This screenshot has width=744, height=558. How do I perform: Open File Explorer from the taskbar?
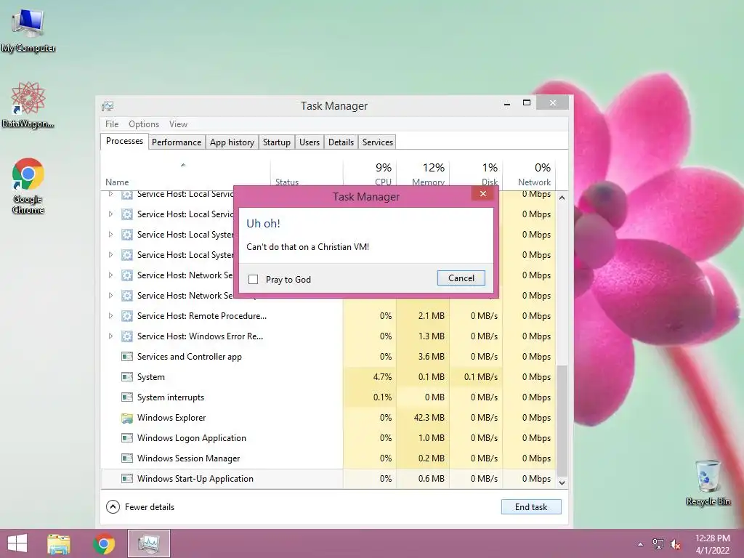59,543
